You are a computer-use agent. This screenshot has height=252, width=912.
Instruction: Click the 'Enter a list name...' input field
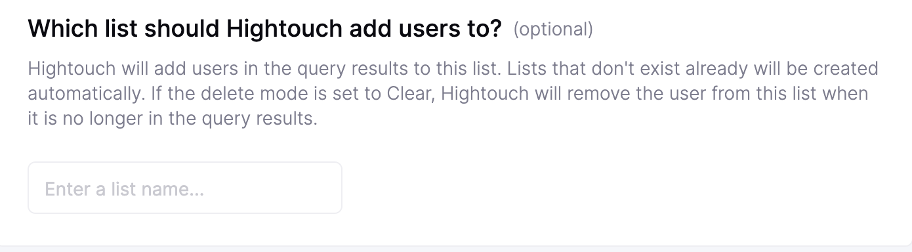click(184, 188)
